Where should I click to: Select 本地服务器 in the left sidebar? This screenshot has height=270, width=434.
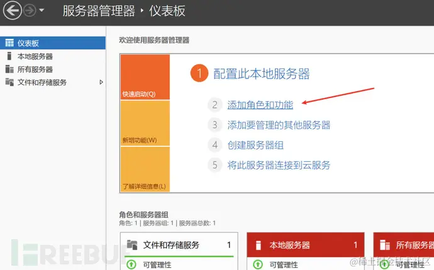53,57
